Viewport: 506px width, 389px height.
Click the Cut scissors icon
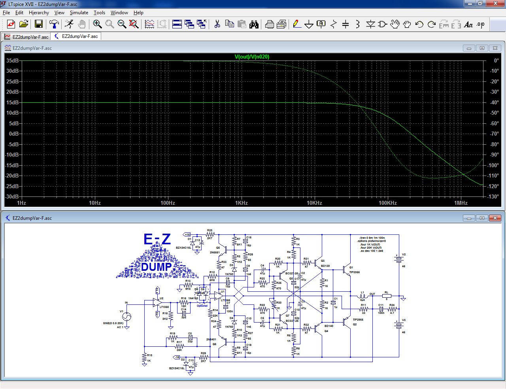point(217,24)
